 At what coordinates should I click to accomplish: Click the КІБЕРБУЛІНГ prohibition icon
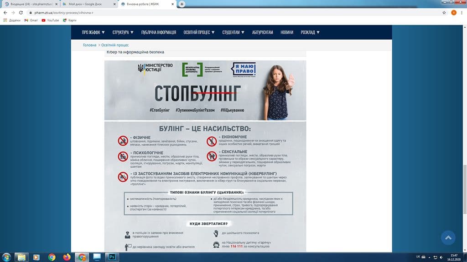pos(123,177)
